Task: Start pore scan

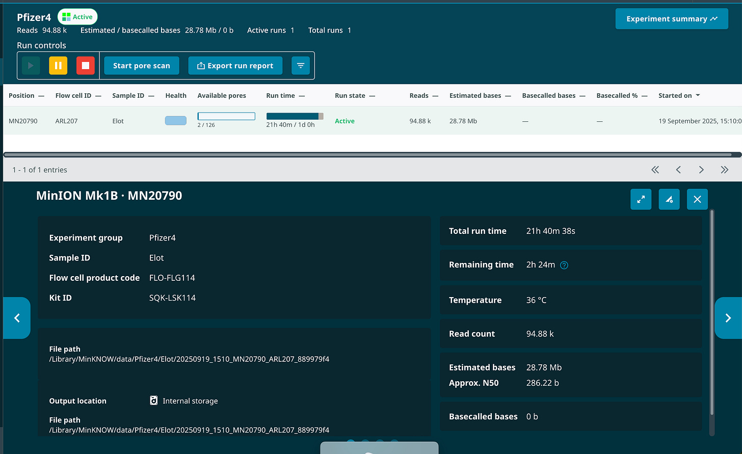Action: (142, 66)
